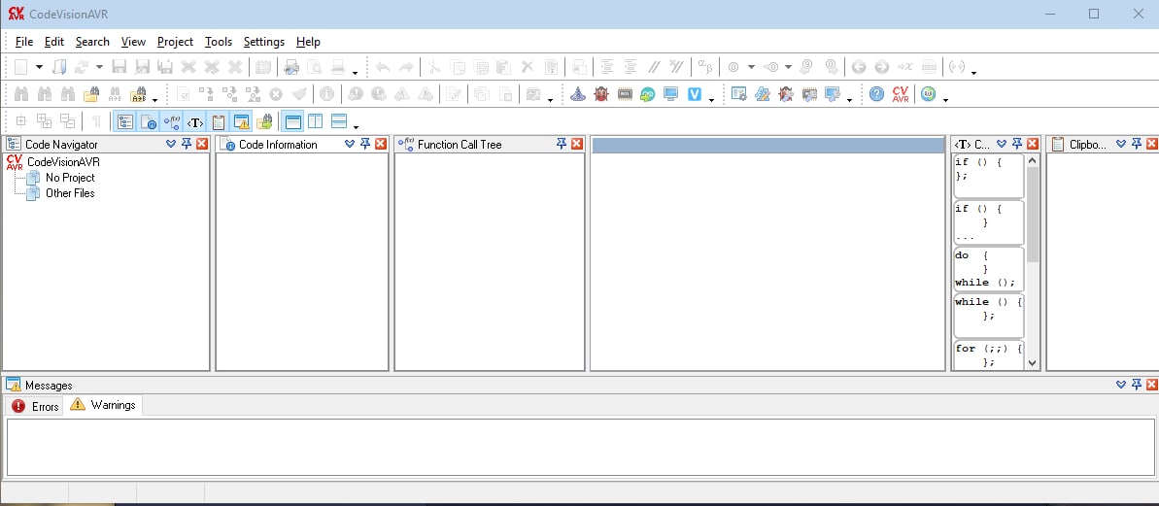
Task: Click the Code Templates scrollbar down arrow
Action: pyautogui.click(x=1033, y=363)
